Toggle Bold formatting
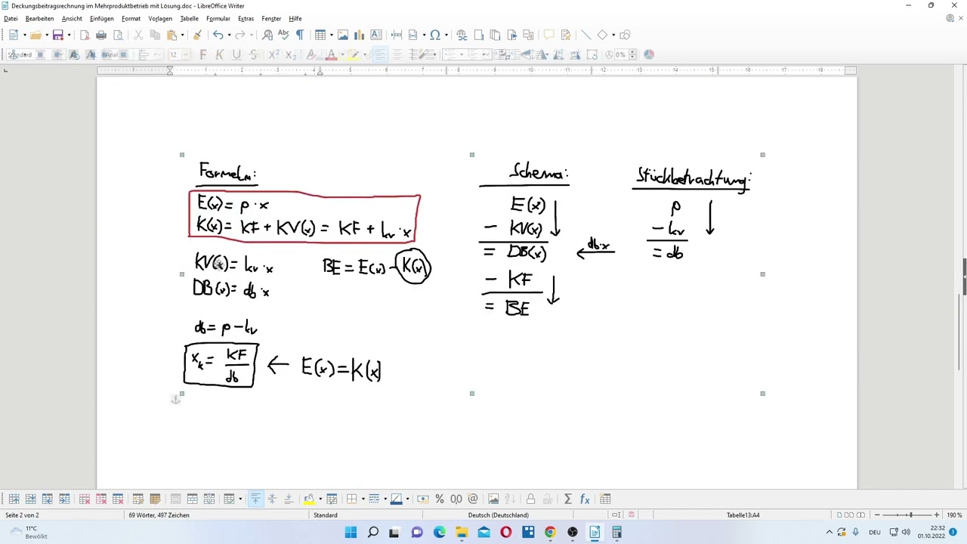 click(202, 54)
